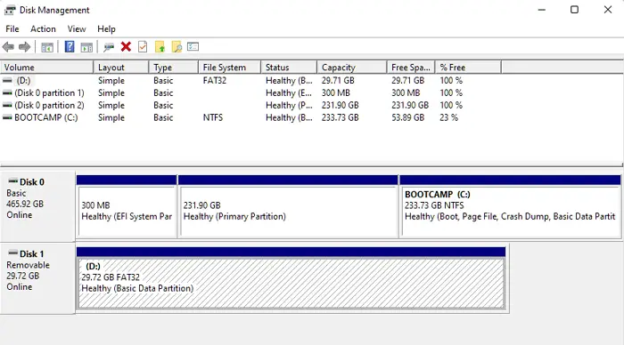Open the View menu
Screen dimensions: 624x345
pos(77,29)
